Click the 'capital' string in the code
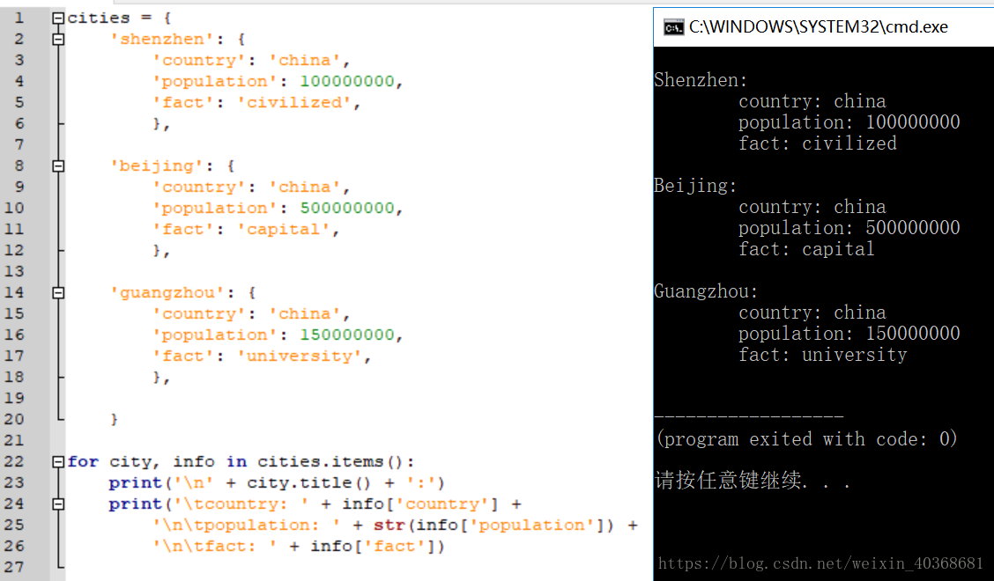The image size is (994, 581). click(284, 230)
